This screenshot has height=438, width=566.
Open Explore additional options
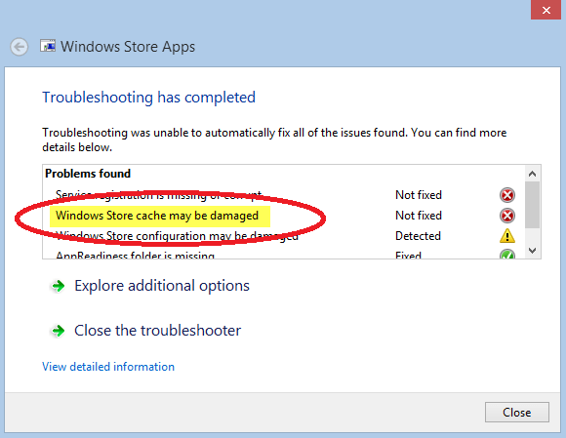pyautogui.click(x=162, y=286)
